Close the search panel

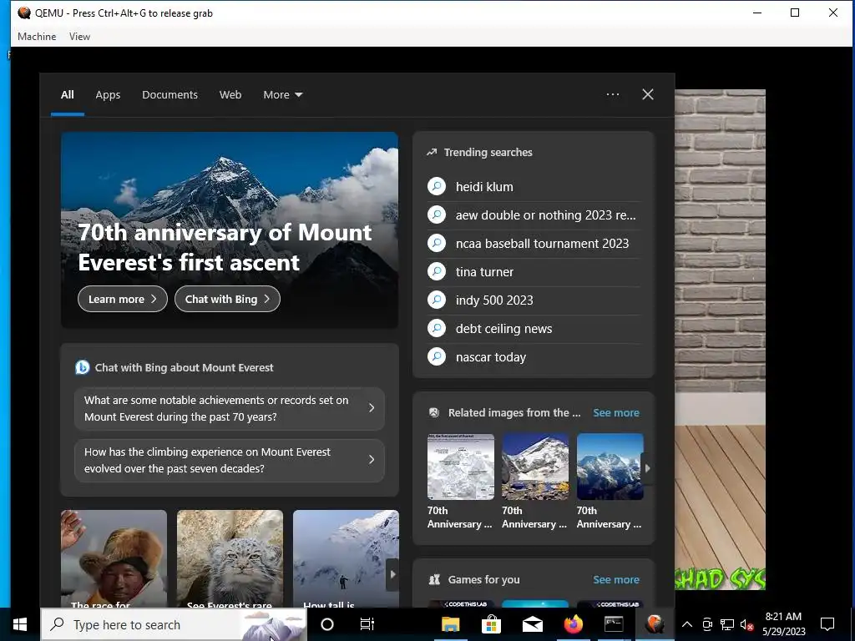coord(648,94)
